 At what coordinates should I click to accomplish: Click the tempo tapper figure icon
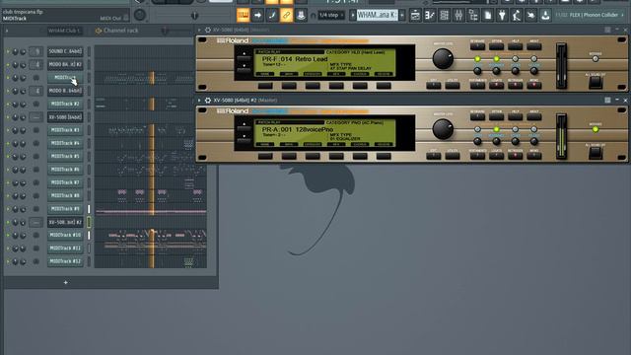click(x=517, y=16)
